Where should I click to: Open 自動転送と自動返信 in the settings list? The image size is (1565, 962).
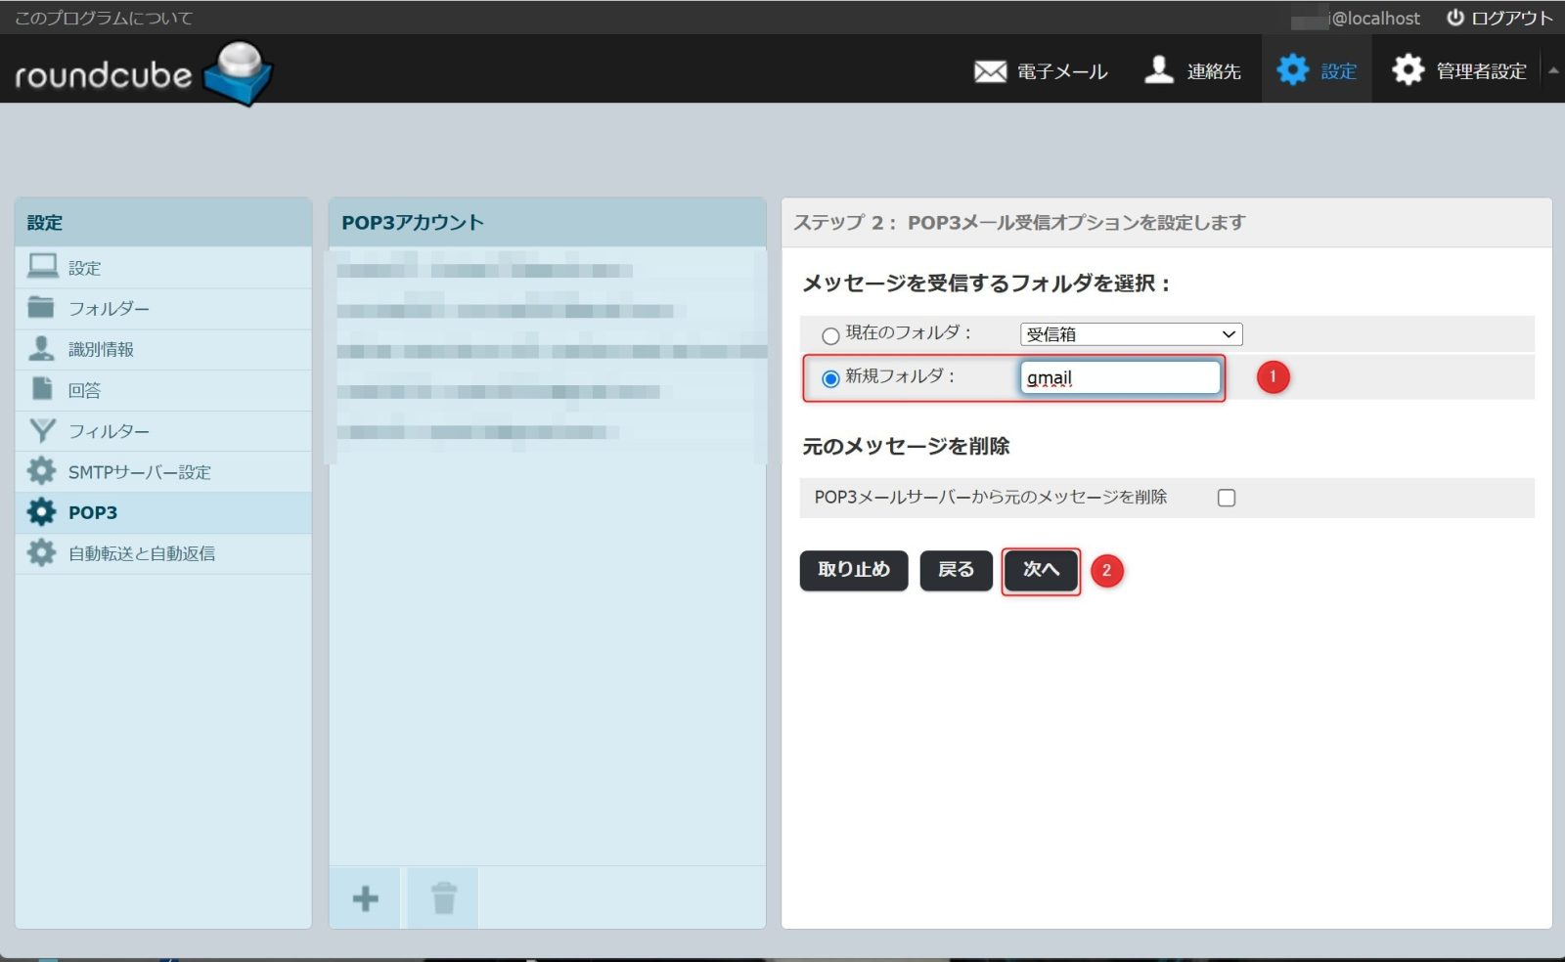[x=141, y=553]
